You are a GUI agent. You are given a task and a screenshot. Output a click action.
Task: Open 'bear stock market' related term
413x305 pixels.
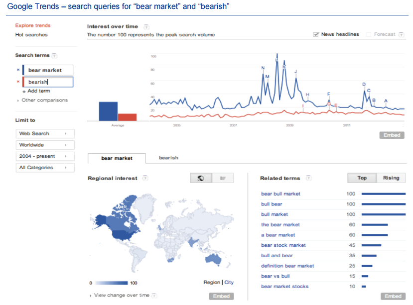(x=283, y=245)
